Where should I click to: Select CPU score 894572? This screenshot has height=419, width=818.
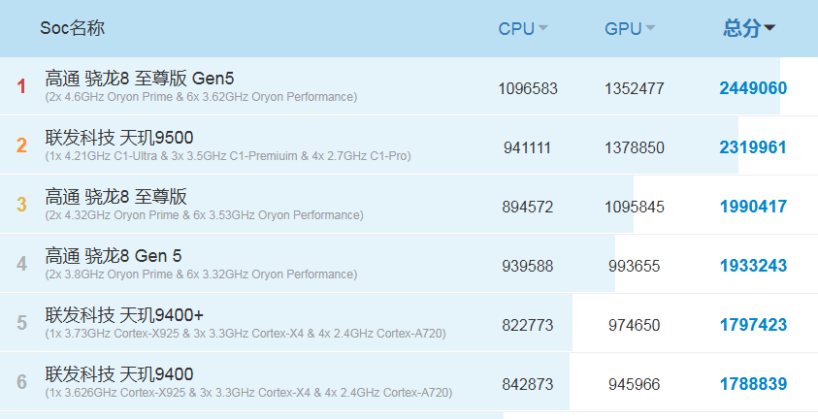coord(528,207)
